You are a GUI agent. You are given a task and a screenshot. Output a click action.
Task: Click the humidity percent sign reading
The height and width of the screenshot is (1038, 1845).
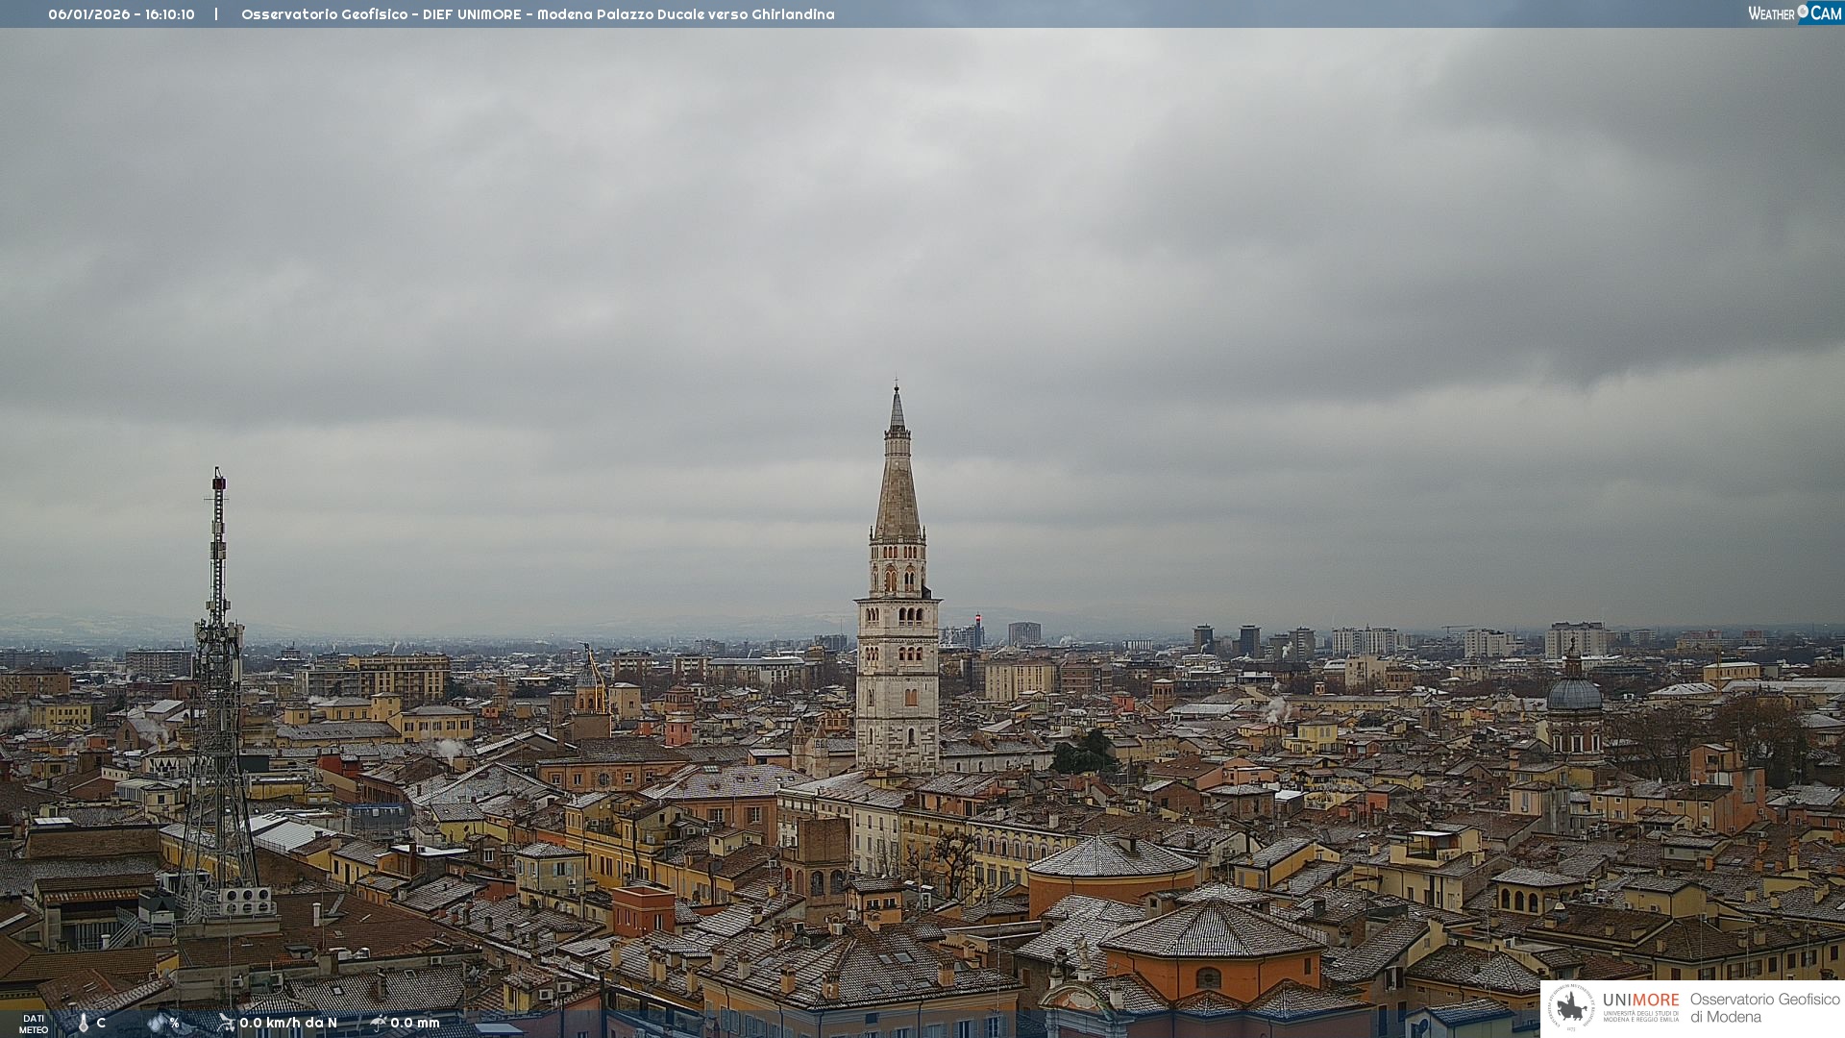tap(174, 1023)
